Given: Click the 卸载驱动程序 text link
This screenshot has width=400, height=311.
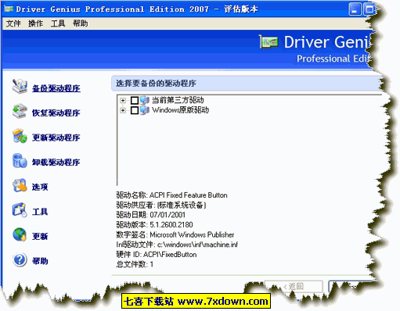Looking at the screenshot, I should click(x=56, y=163).
